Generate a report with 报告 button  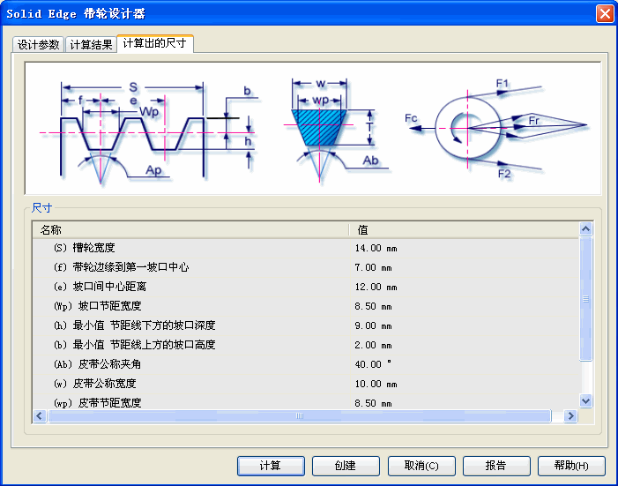click(x=496, y=466)
